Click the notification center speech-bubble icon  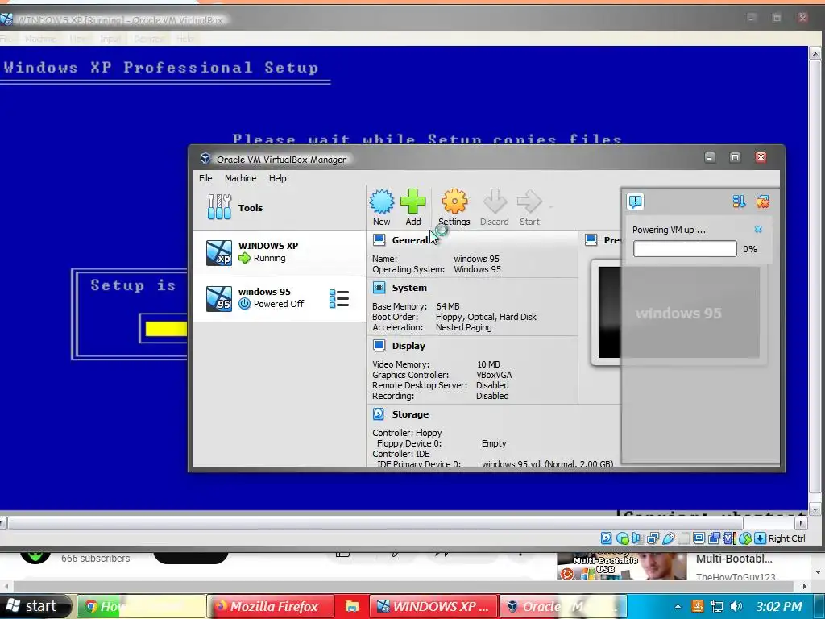pos(636,201)
